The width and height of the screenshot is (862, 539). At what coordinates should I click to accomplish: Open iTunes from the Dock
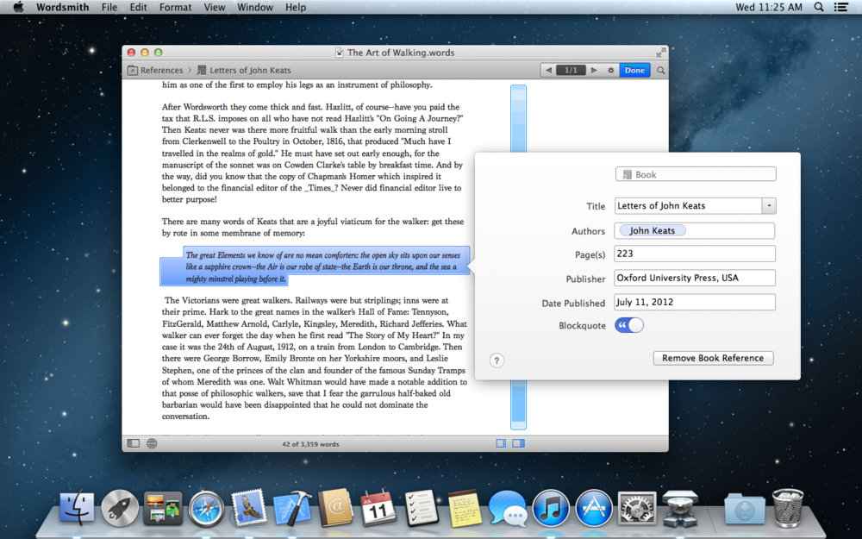551,508
